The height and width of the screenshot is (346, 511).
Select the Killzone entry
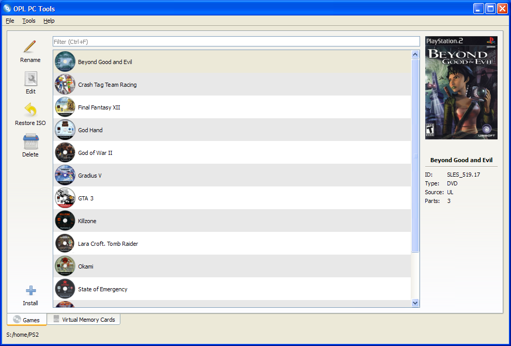[x=232, y=221]
